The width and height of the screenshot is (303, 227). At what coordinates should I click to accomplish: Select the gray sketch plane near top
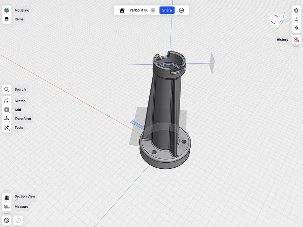(212, 63)
